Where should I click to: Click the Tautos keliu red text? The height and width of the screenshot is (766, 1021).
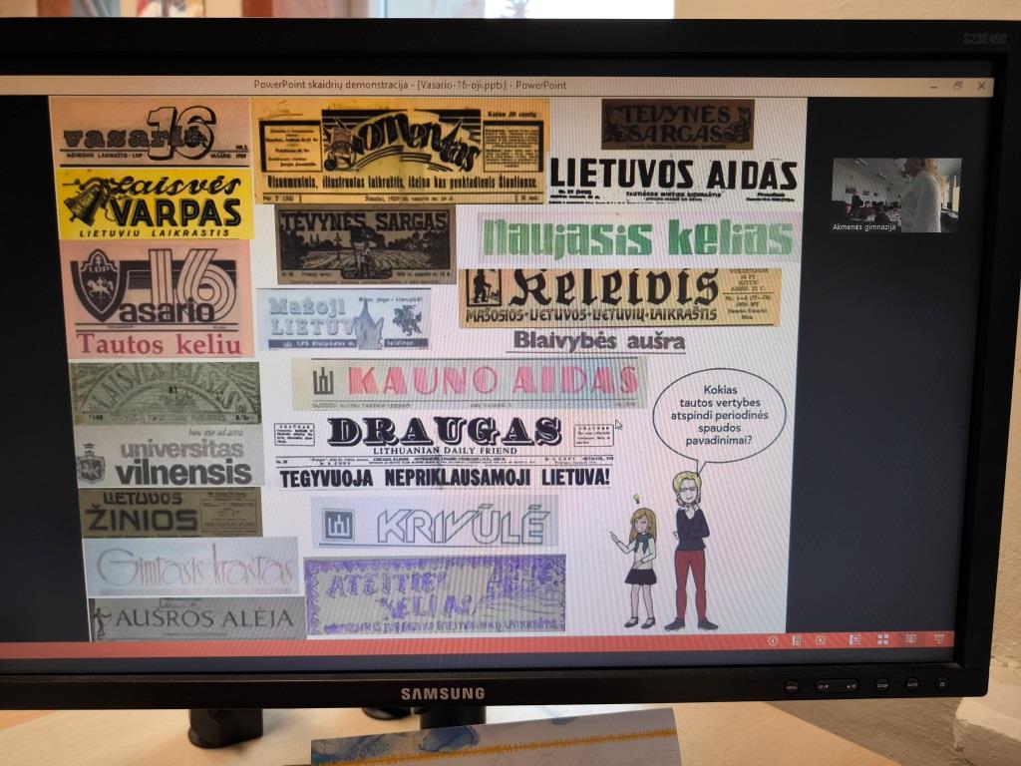click(x=160, y=344)
